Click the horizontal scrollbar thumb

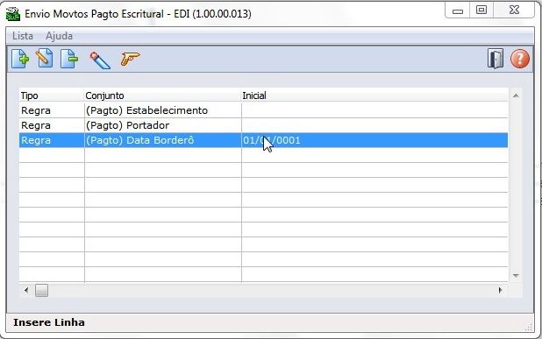pos(41,290)
